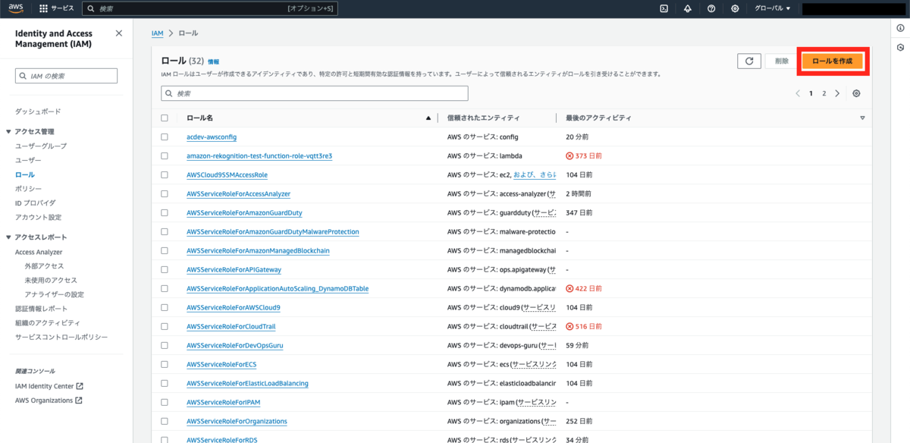Check the AWSServiceRoleForAccessAnalyzer checkbox
This screenshot has width=910, height=443.
(x=165, y=194)
